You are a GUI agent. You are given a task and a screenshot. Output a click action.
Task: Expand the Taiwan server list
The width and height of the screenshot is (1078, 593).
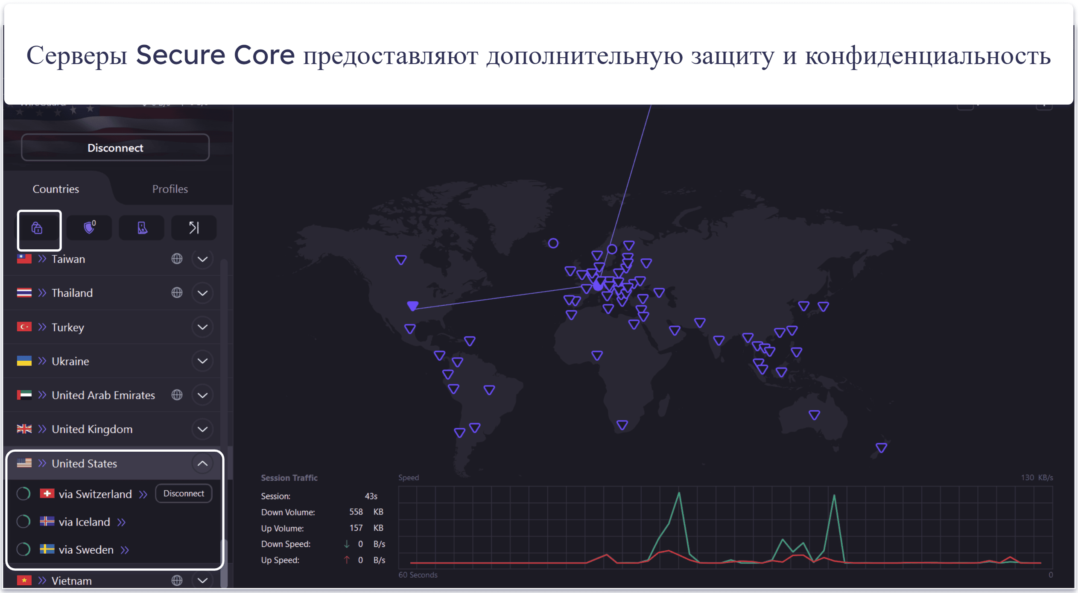click(203, 259)
